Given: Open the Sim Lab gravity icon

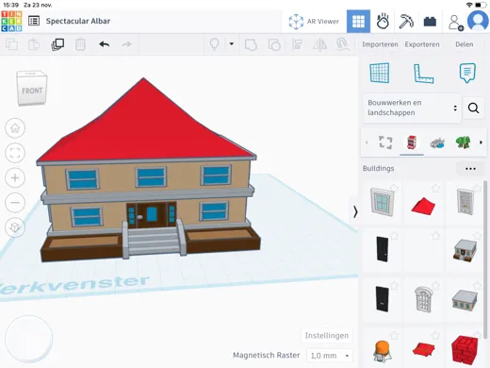Looking at the screenshot, I should click(x=383, y=22).
